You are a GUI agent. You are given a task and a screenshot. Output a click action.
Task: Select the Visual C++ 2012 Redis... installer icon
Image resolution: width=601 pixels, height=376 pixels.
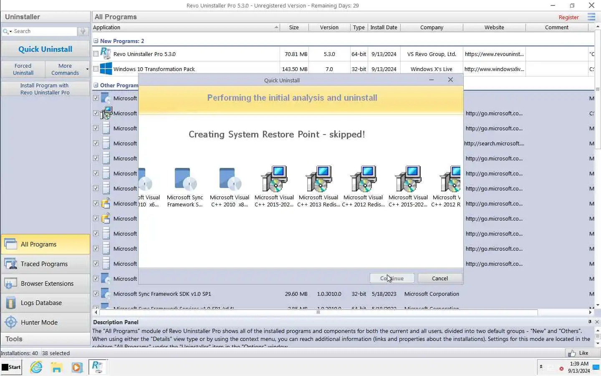[x=364, y=179]
